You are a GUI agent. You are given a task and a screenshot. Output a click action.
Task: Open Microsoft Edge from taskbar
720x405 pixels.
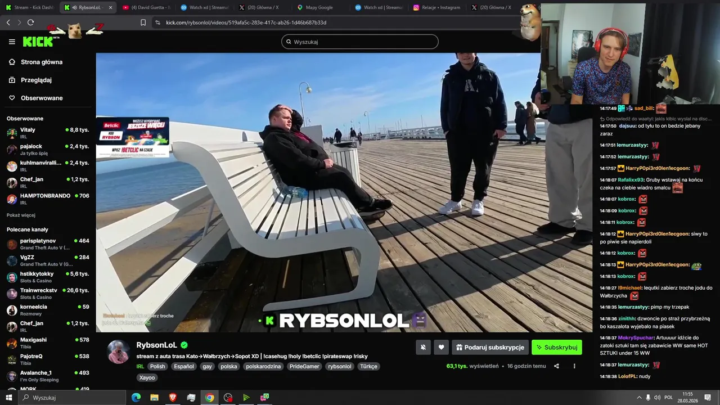point(136,398)
